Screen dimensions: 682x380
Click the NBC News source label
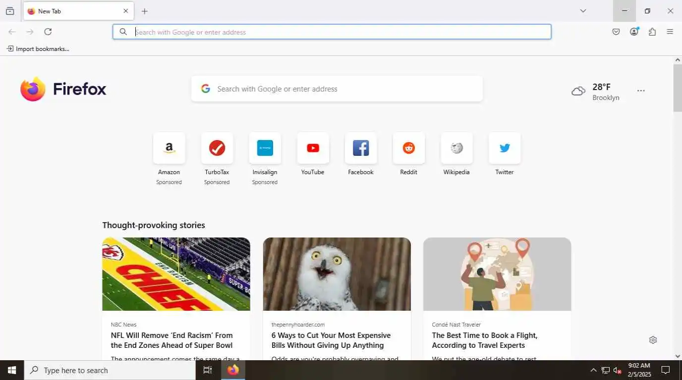point(123,325)
